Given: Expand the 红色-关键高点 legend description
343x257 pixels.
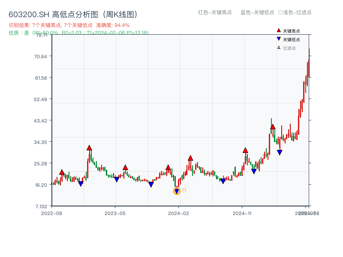Looking at the screenshot, I should (215, 13).
